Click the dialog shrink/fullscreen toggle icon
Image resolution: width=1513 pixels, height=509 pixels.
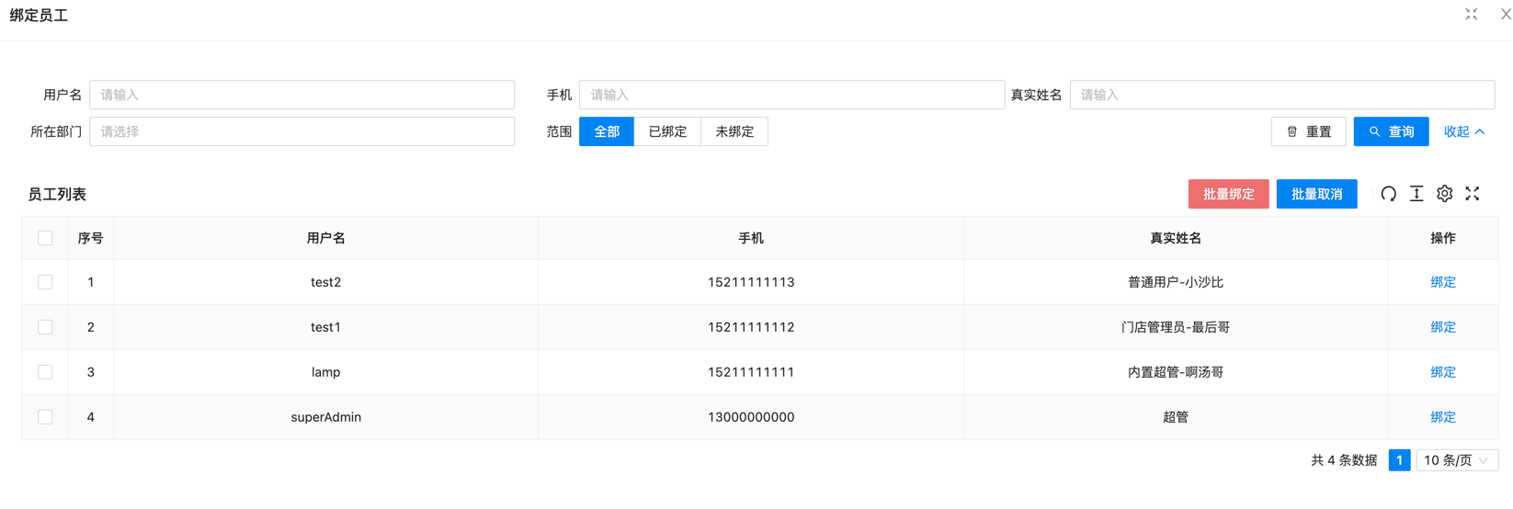tap(1471, 15)
